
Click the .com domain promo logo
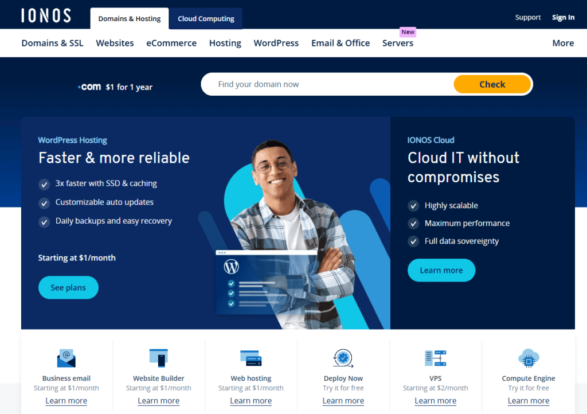[89, 87]
